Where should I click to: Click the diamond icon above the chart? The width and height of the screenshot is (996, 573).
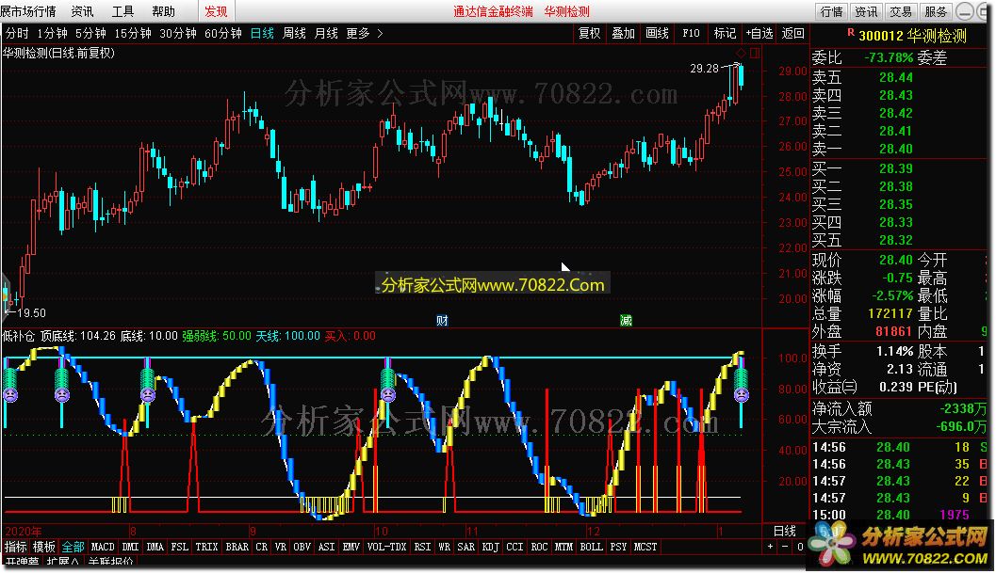pos(741,53)
